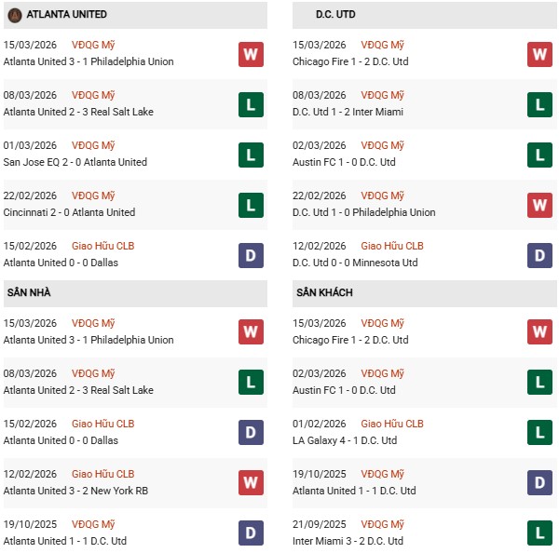Image resolution: width=559 pixels, height=553 pixels.
Task: Click the W badge for D.C. Utd 1-0 Philadelphia Union
Action: tap(539, 205)
